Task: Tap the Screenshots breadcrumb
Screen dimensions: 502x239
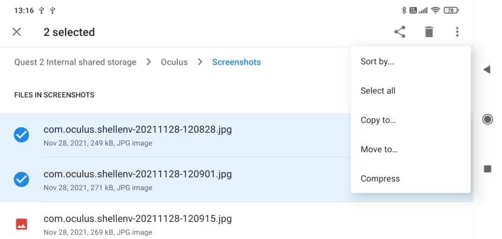Action: click(x=236, y=62)
